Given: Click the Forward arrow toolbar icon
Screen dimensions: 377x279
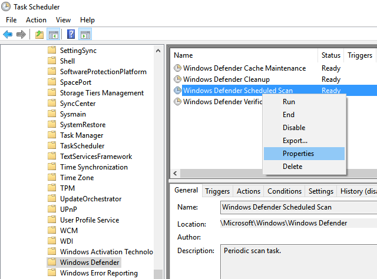Looking at the screenshot, I should coord(21,34).
